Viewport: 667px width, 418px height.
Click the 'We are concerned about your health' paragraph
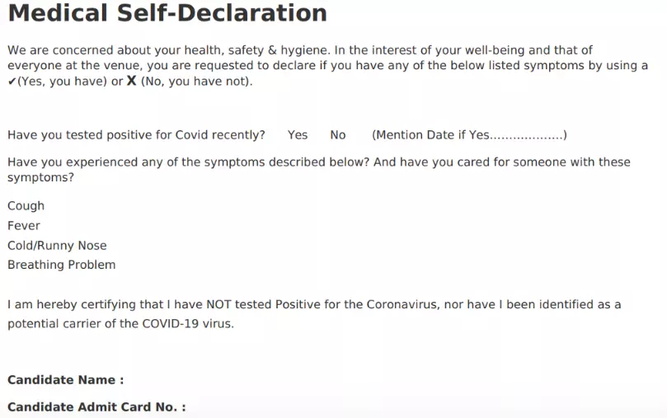coord(327,65)
